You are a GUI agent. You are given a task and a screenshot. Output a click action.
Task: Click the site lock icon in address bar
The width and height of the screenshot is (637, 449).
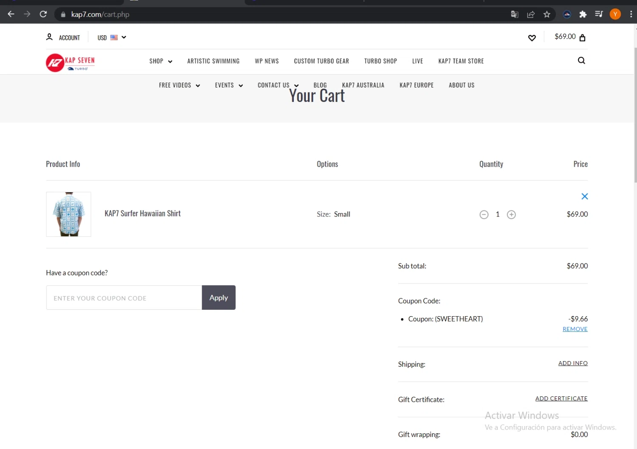[x=63, y=14]
